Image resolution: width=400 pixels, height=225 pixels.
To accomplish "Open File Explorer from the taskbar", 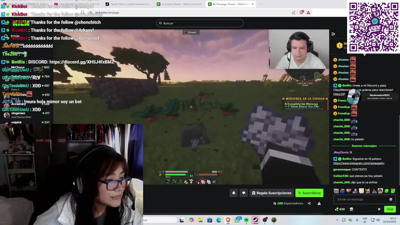I will 200,220.
